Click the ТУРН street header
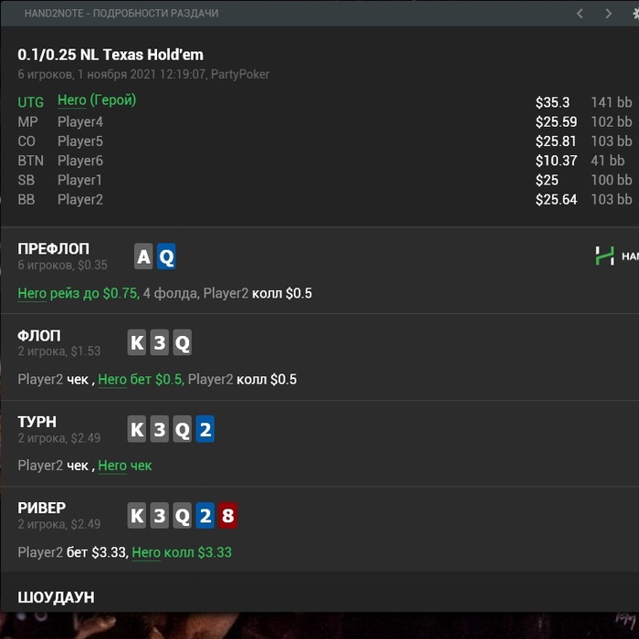The image size is (639, 639). click(37, 422)
